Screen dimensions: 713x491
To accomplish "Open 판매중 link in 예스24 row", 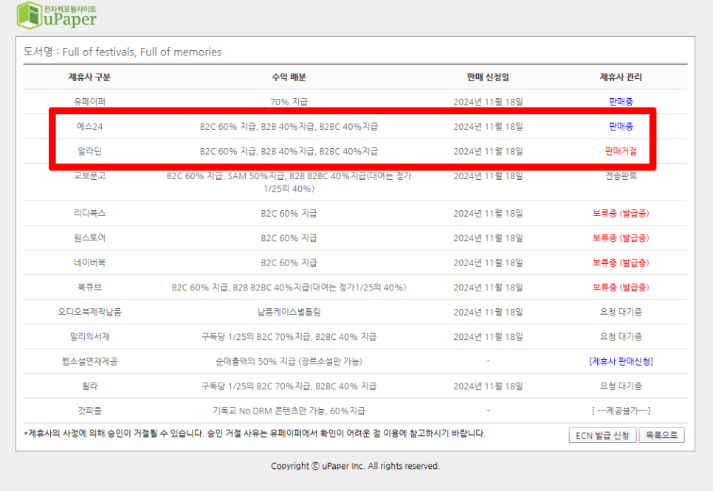I will pyautogui.click(x=621, y=126).
